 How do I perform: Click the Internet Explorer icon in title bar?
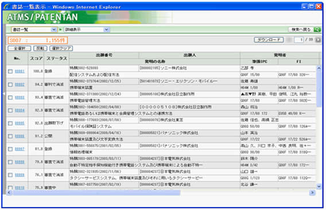coord(7,7)
